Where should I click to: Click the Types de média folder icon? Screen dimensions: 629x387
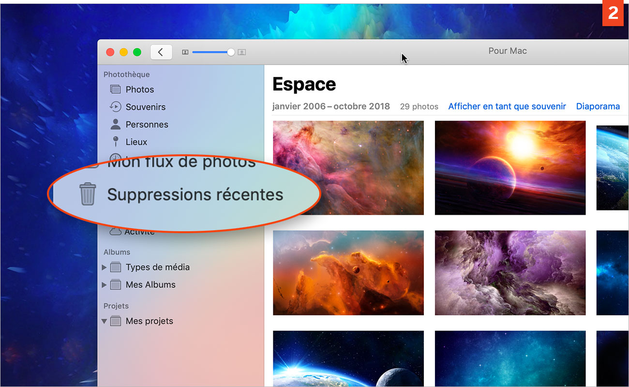115,267
